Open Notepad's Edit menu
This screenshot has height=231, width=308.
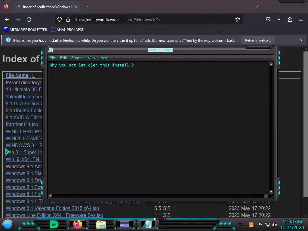pos(63,58)
